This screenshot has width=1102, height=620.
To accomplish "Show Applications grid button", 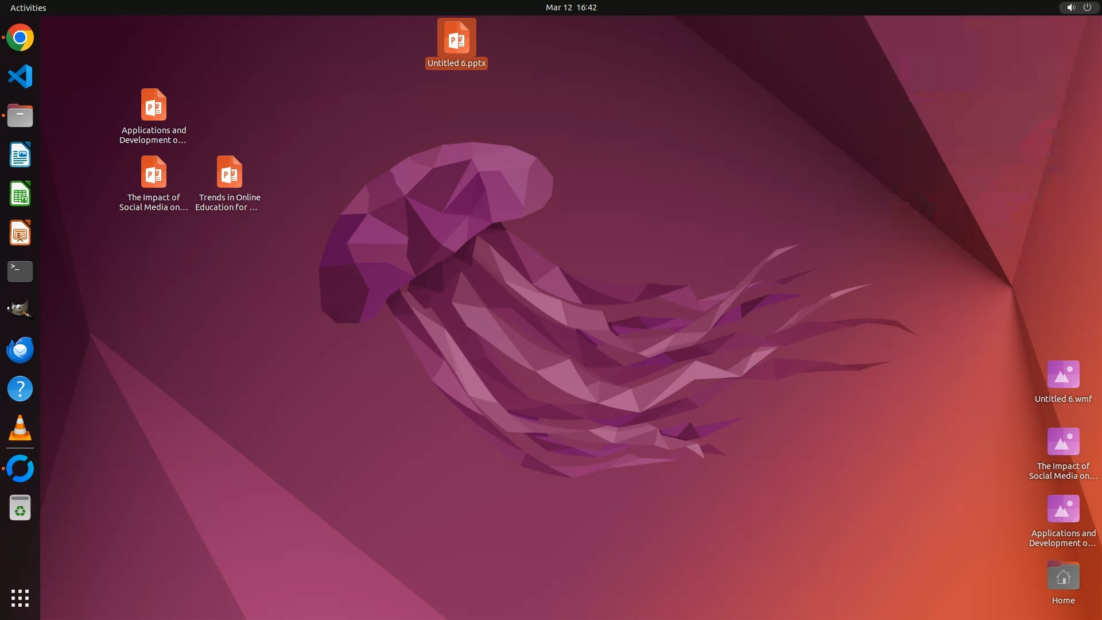I will 20,598.
